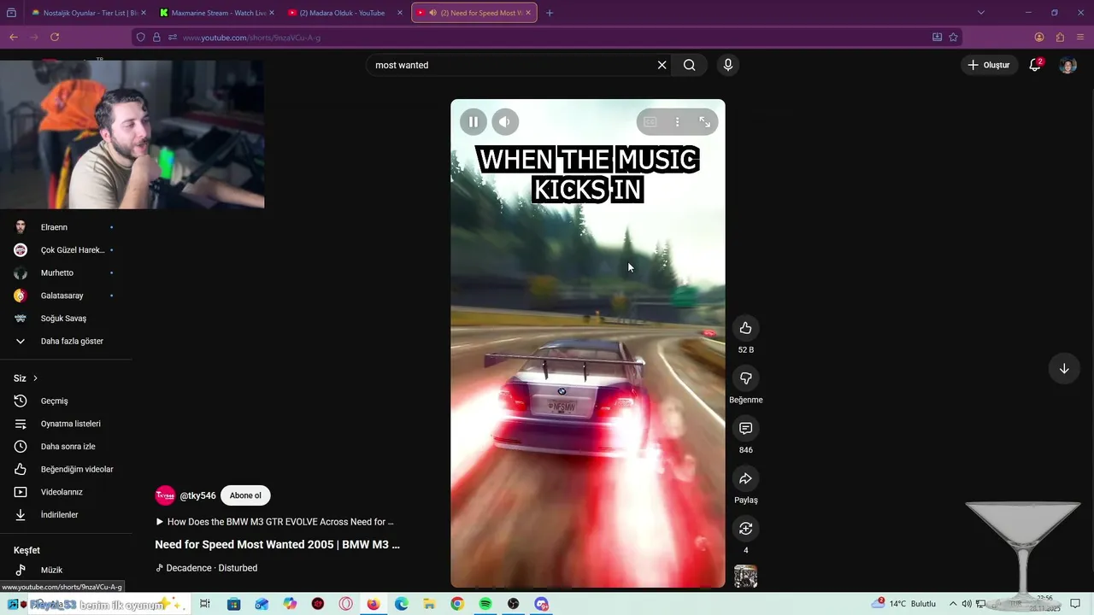Bookmark this page with the star icon
The width and height of the screenshot is (1094, 615).
pyautogui.click(x=953, y=37)
